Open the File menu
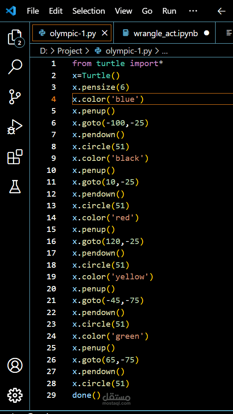The width and height of the screenshot is (233, 414). coord(33,11)
